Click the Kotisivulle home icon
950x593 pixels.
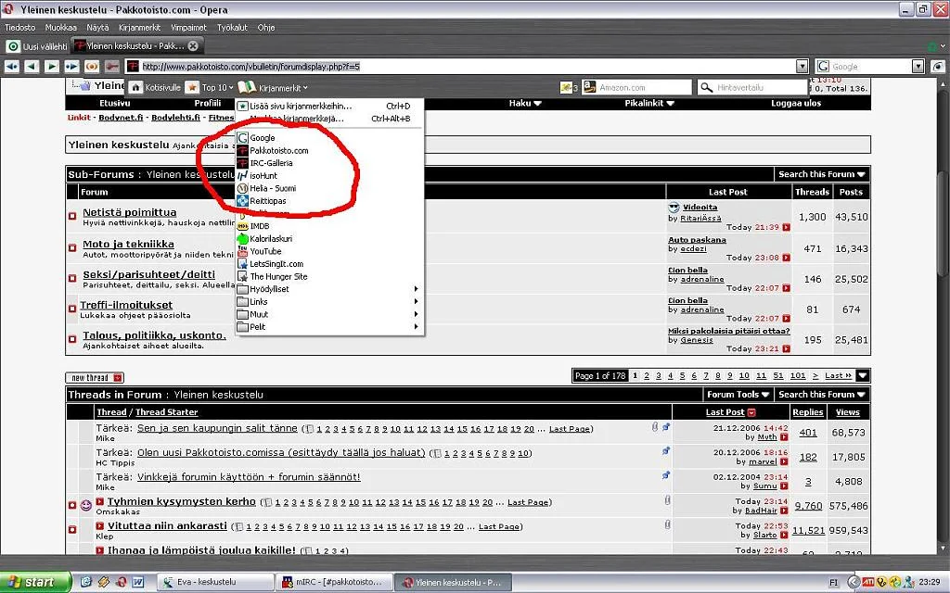(x=136, y=87)
